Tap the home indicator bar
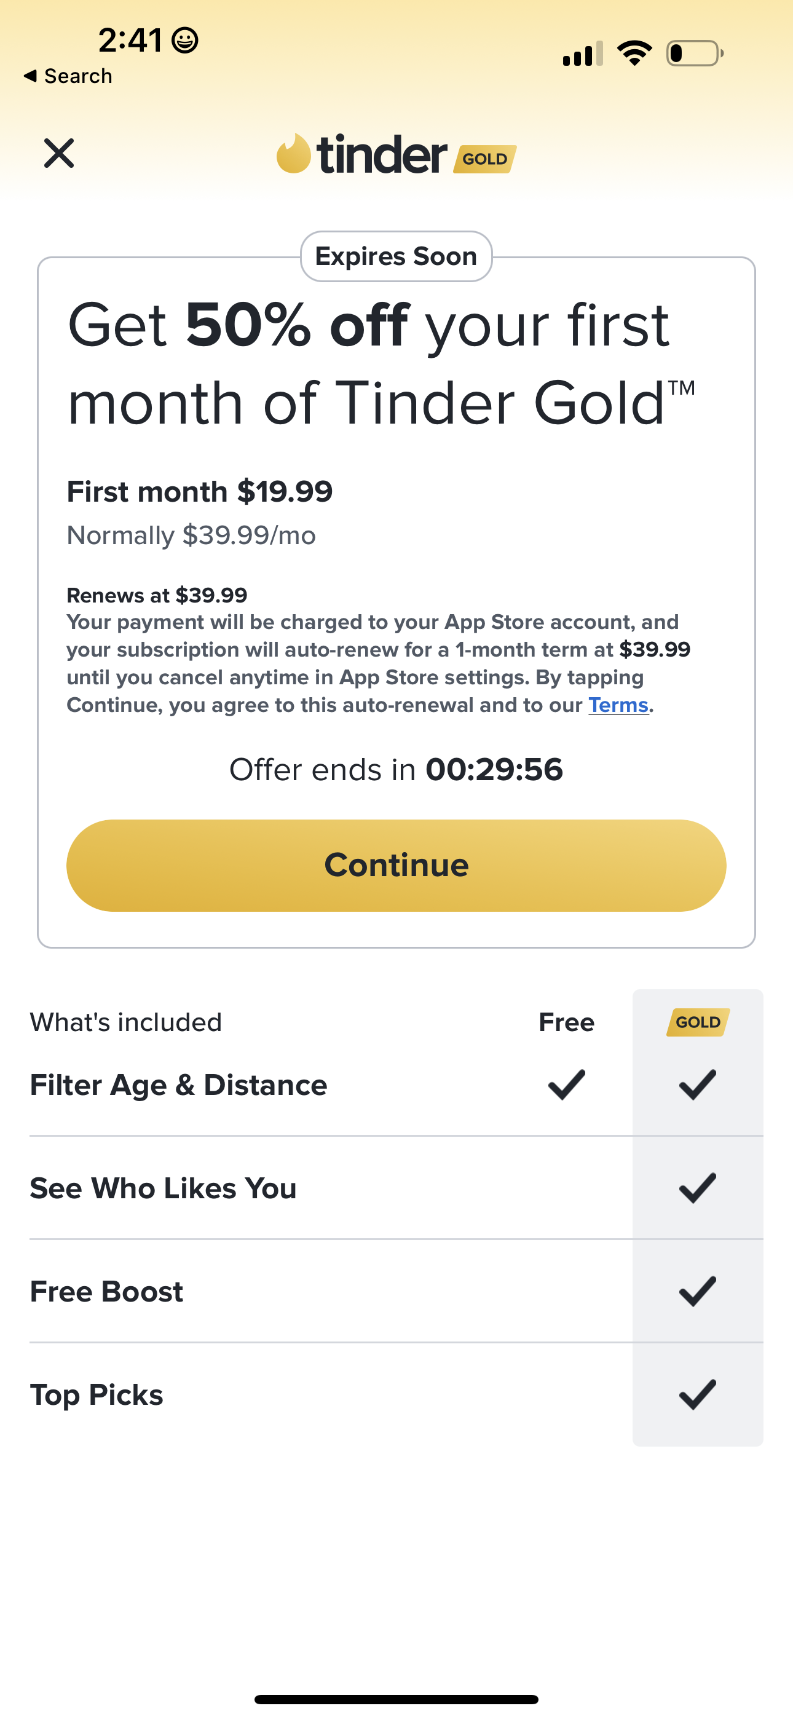The height and width of the screenshot is (1719, 793). pyautogui.click(x=396, y=1699)
